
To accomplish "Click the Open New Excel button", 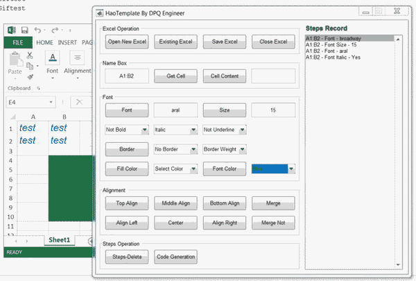I will [127, 42].
